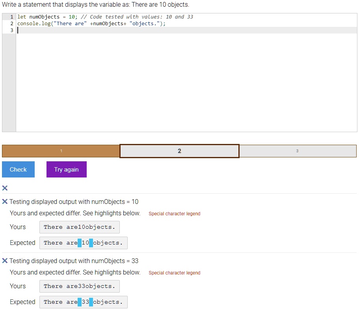The image size is (359, 310).
Task: Click the let numObjects code line
Action: tap(105, 17)
